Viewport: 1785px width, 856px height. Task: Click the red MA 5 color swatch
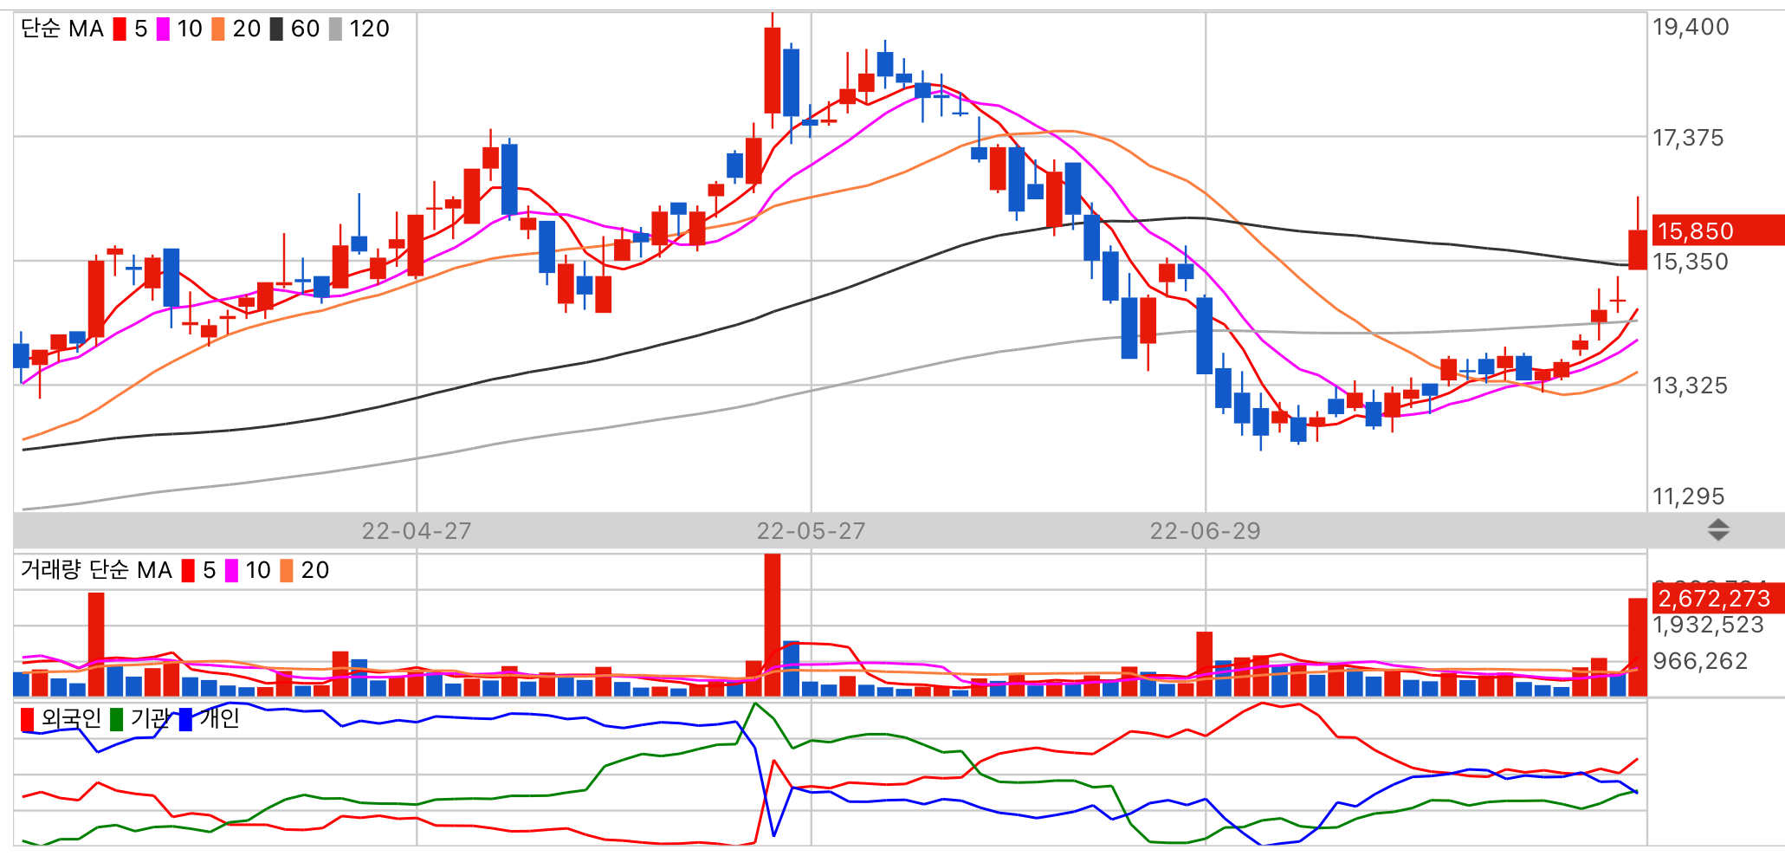coord(120,29)
